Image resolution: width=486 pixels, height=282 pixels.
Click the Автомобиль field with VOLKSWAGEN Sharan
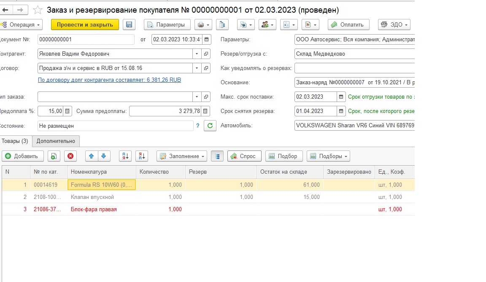coord(354,125)
